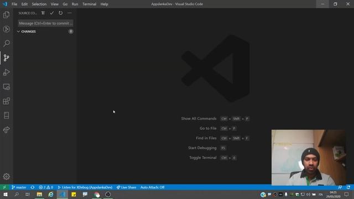The image size is (354, 199).
Task: Open the clock and date flyout
Action: pyautogui.click(x=333, y=195)
